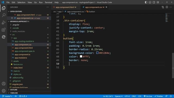Image resolution: width=174 pixels, height=98 pixels.
Task: Toggle bottom panel layout icon
Action: (150, 2)
